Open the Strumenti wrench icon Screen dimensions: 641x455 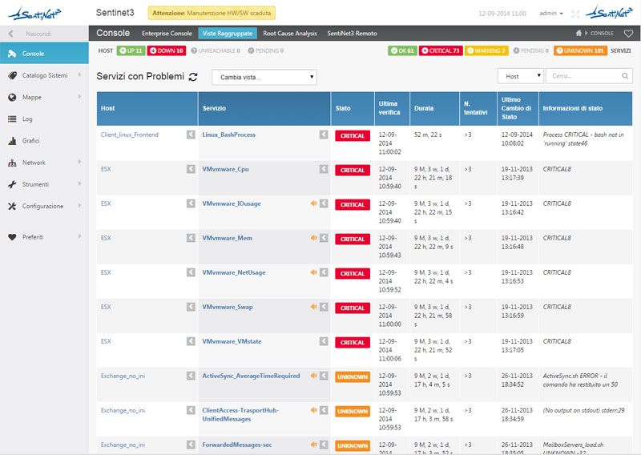(x=12, y=184)
